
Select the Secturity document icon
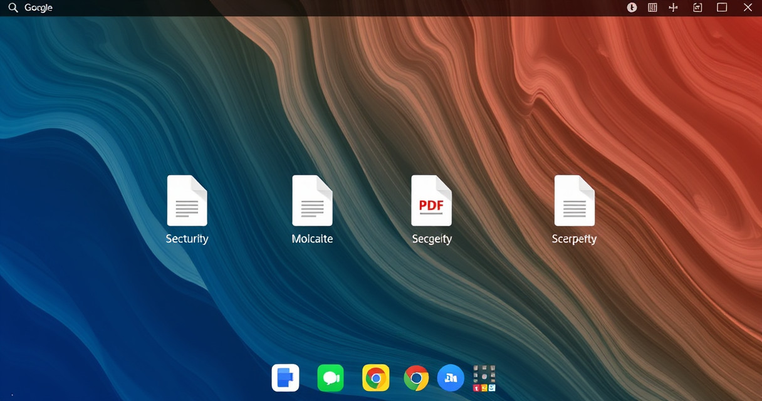click(x=187, y=200)
